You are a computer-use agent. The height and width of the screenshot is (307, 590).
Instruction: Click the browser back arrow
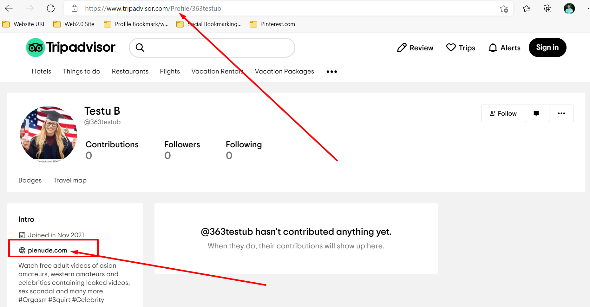[9, 9]
